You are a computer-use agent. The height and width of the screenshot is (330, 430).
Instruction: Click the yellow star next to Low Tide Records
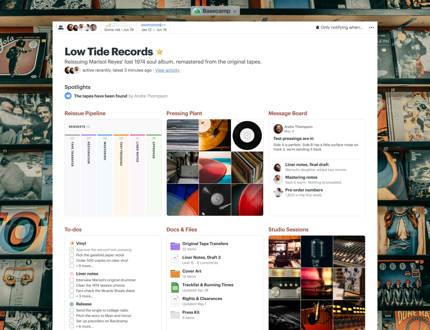pos(160,52)
